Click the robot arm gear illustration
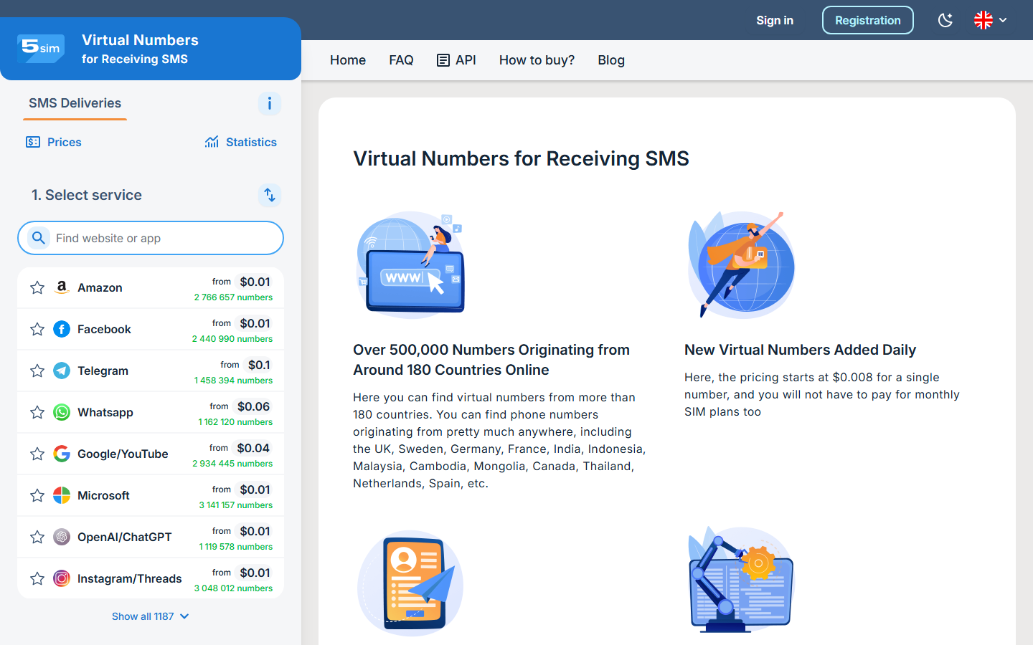The height and width of the screenshot is (645, 1033). pyautogui.click(x=741, y=580)
